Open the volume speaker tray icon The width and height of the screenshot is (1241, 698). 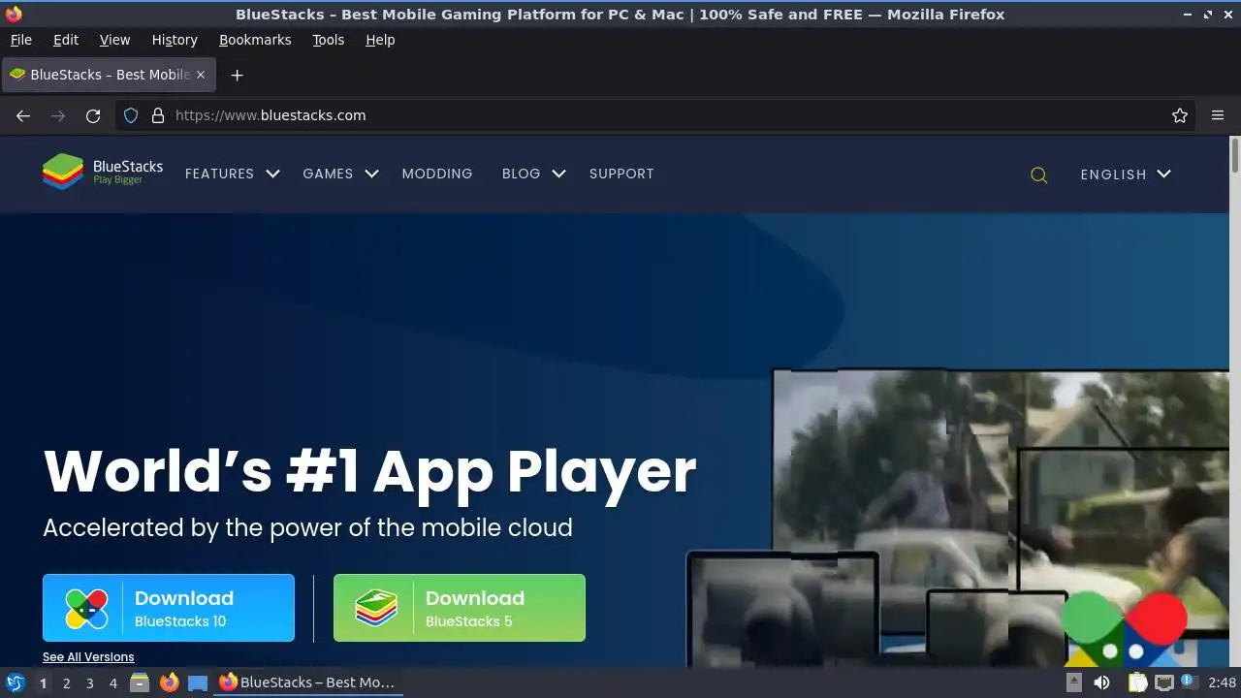coord(1101,682)
